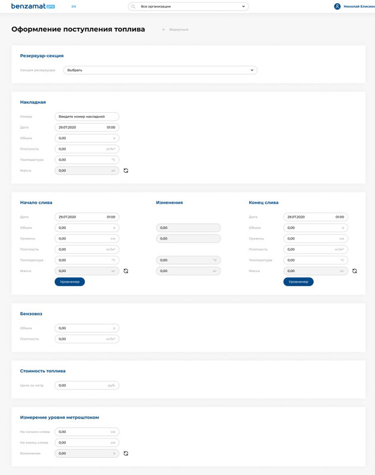Screen dimensions: 375x475
Task: Refresh mass for Конец слива
Action: tap(354, 271)
